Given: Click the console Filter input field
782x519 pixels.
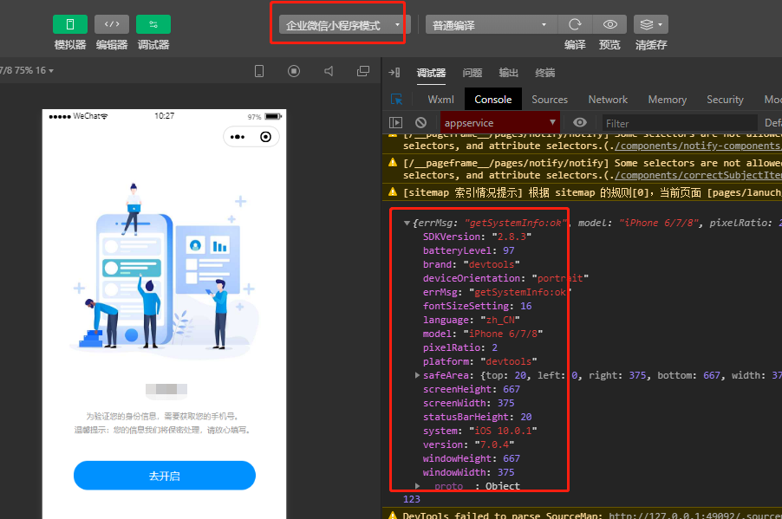Looking at the screenshot, I should tap(679, 123).
